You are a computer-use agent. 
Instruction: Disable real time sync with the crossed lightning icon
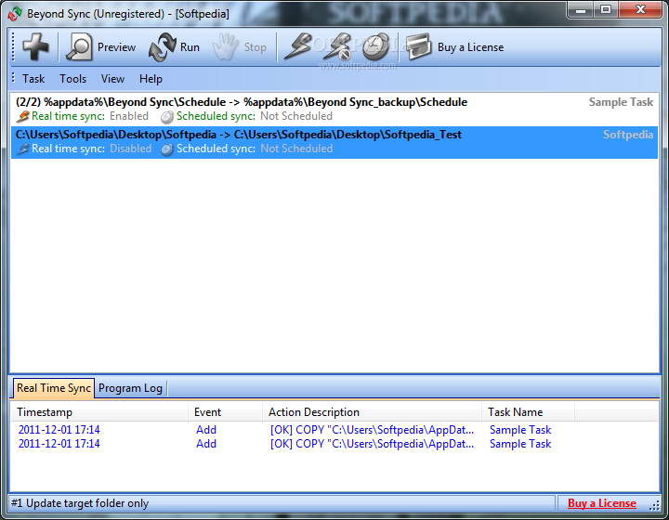[337, 46]
